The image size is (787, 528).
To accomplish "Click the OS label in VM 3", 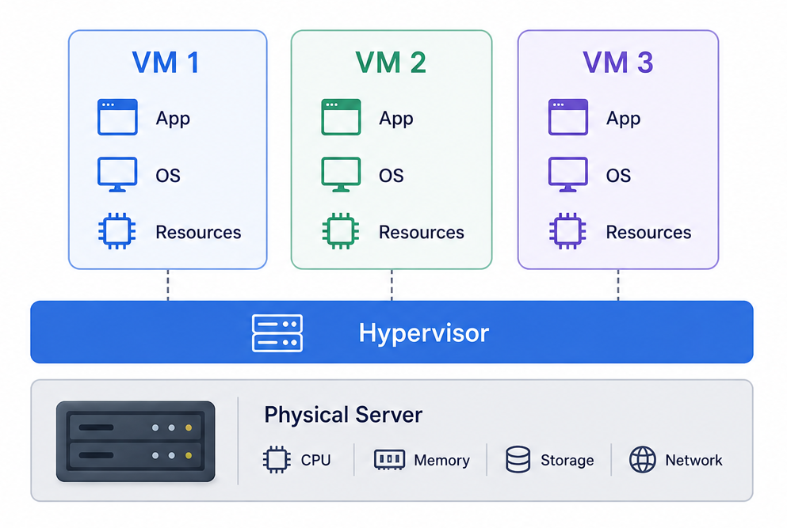I will coord(618,176).
